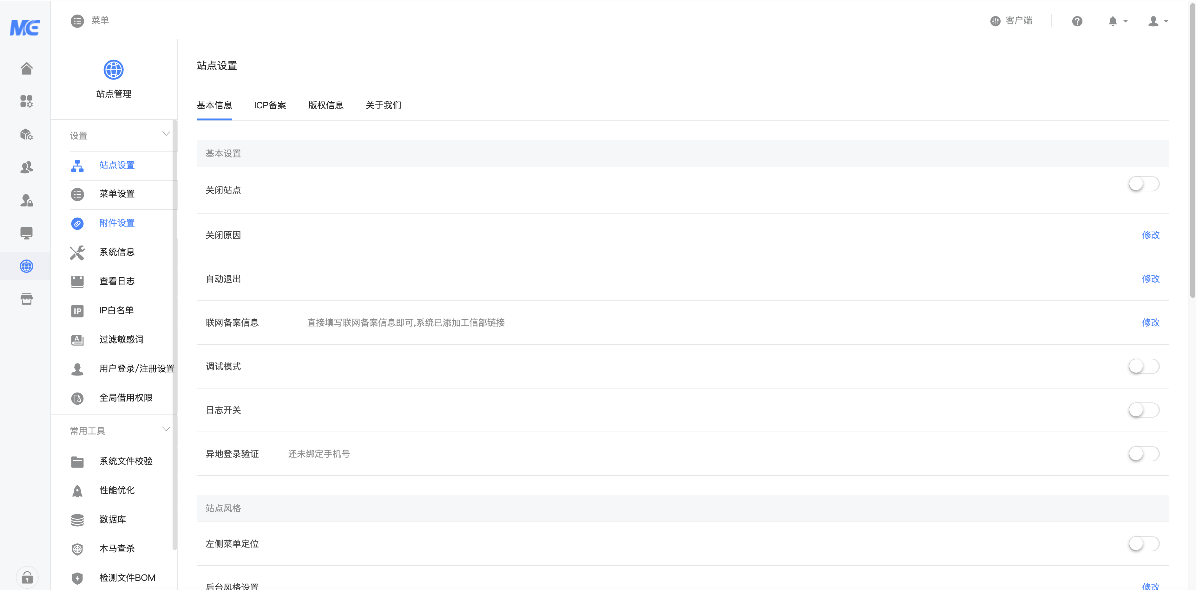This screenshot has width=1196, height=590.
Task: Click the 用户登录/注册设置 person icon
Action: click(x=77, y=369)
